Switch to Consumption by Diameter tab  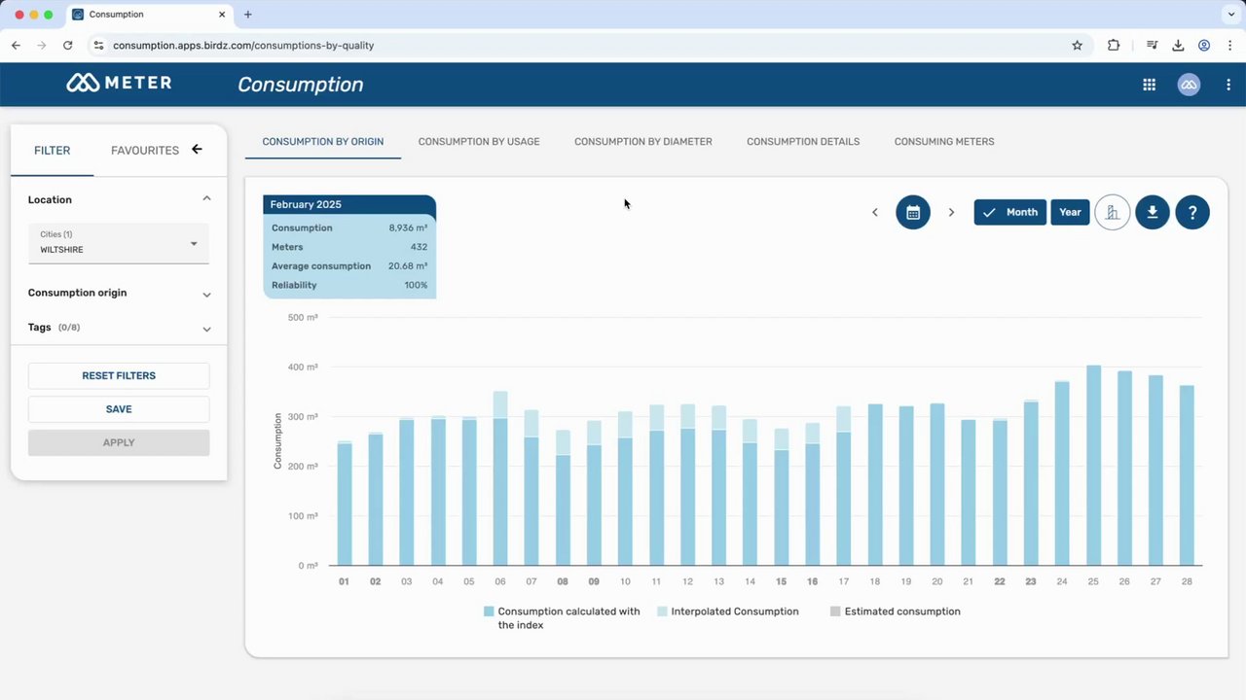(643, 141)
